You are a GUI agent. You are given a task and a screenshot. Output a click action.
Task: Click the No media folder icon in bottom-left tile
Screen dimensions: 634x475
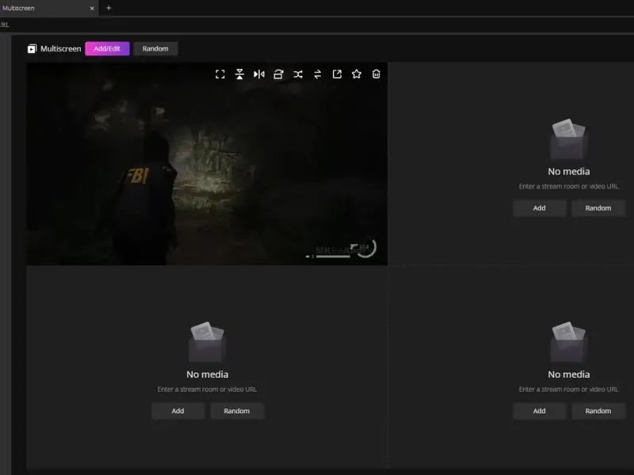click(x=207, y=341)
